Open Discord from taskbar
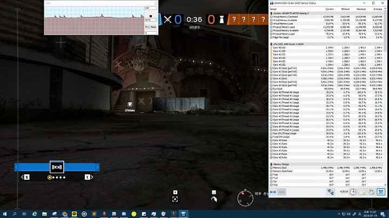This screenshot has width=389, height=218. point(124,214)
